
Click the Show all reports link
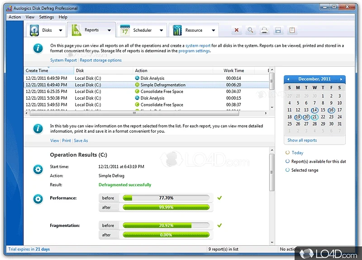[302, 140]
